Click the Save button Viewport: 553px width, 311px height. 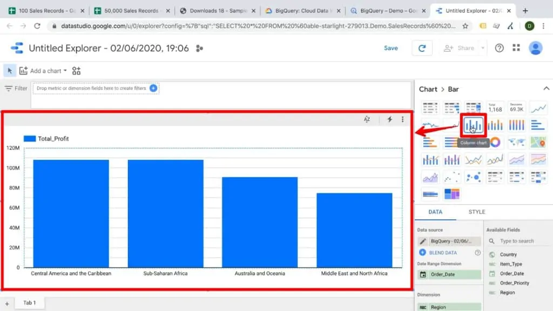[390, 48]
